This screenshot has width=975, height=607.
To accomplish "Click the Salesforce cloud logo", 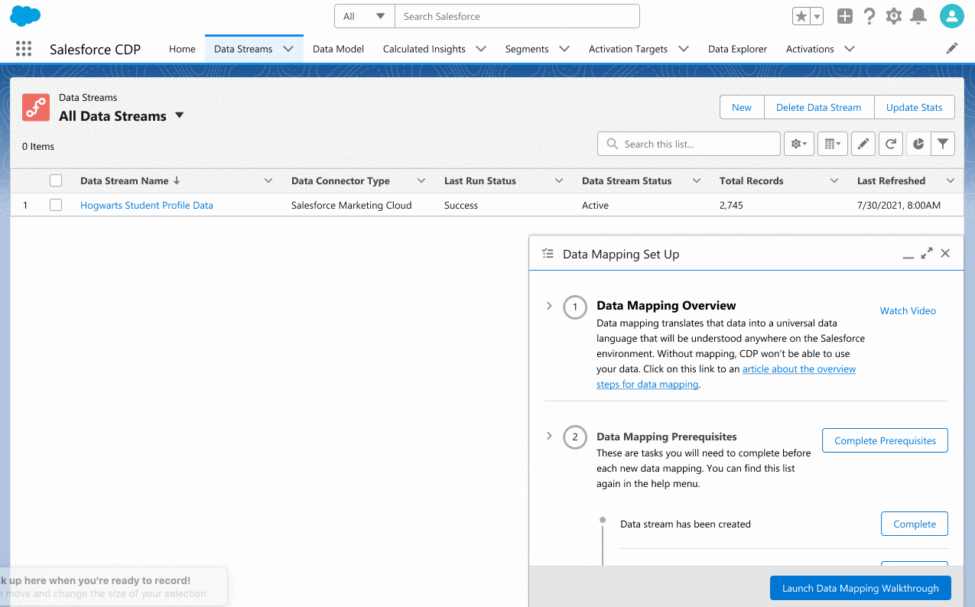I will (x=25, y=15).
